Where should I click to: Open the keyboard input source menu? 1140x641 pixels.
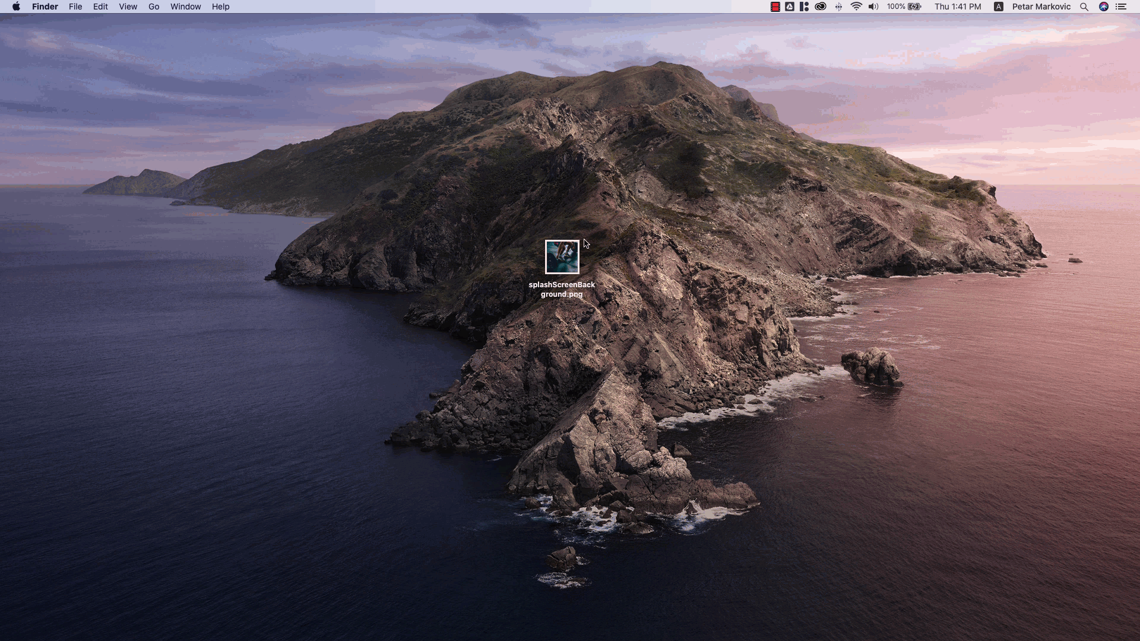click(x=999, y=7)
